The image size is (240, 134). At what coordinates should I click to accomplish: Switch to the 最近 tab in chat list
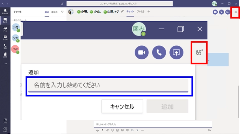click(x=47, y=12)
